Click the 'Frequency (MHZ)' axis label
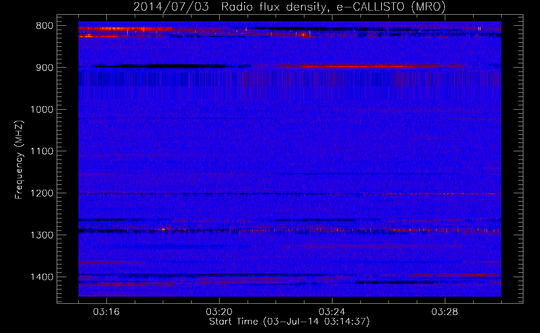Viewport: 540px width, 333px height. (19, 160)
